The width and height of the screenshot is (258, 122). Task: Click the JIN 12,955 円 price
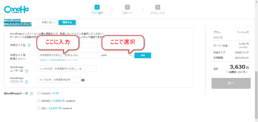(x=55, y=108)
